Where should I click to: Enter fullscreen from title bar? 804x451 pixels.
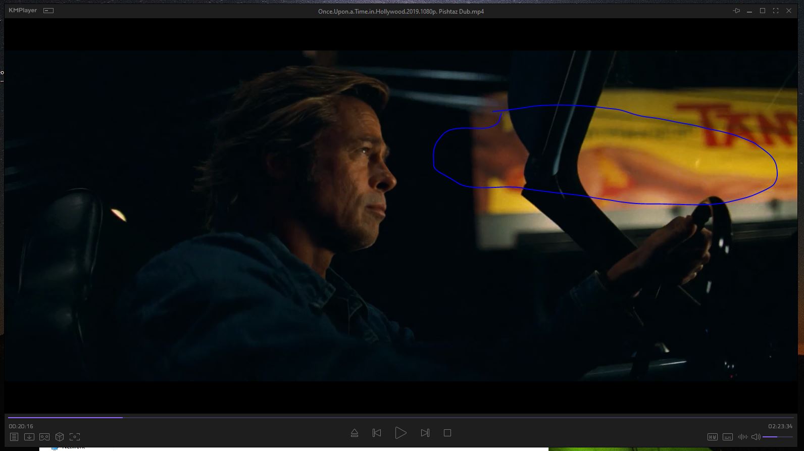776,11
